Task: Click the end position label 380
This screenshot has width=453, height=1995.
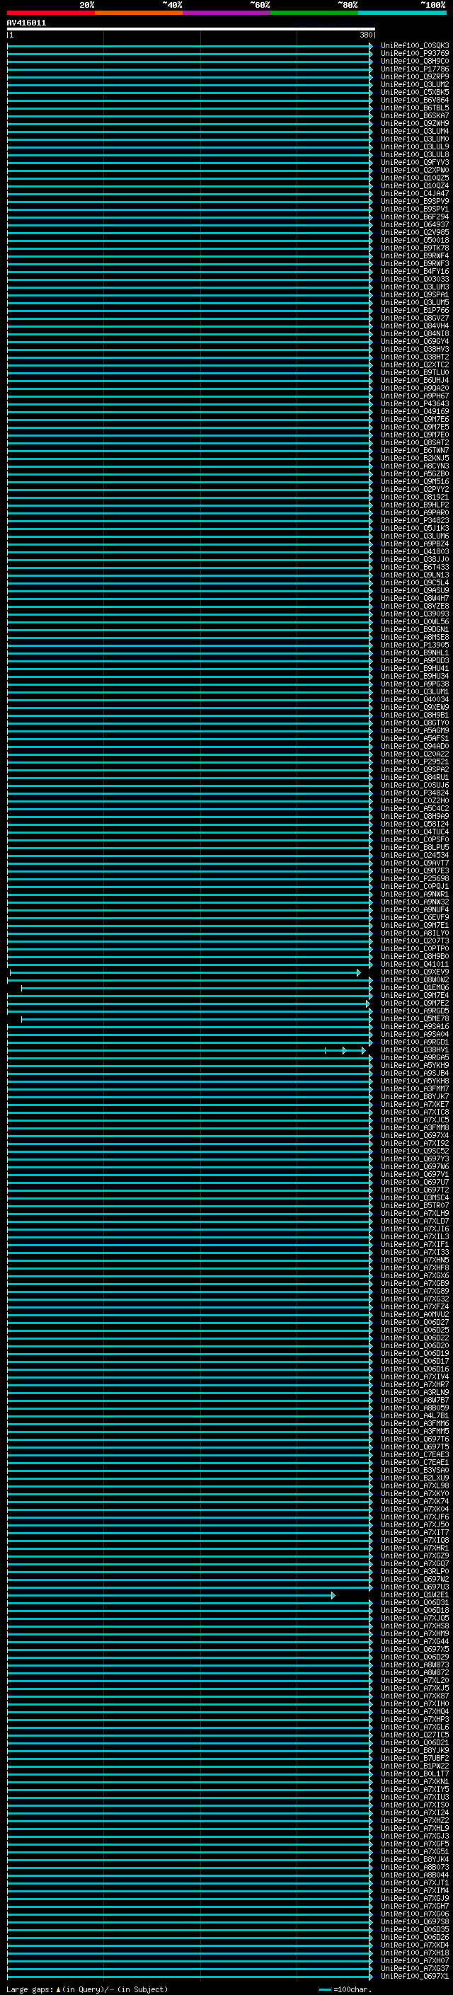Action: point(366,35)
